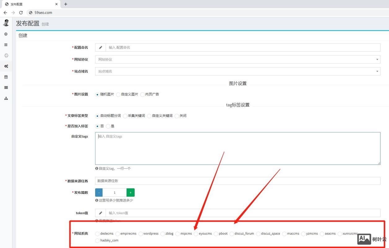This screenshot has height=248, width=389.
Task: Click the 创建 link beside page title
Action: coord(45,24)
